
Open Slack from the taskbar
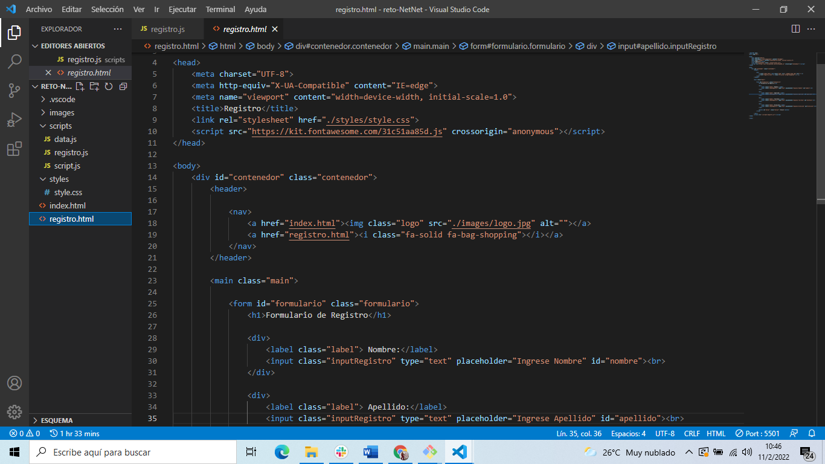[x=341, y=452]
